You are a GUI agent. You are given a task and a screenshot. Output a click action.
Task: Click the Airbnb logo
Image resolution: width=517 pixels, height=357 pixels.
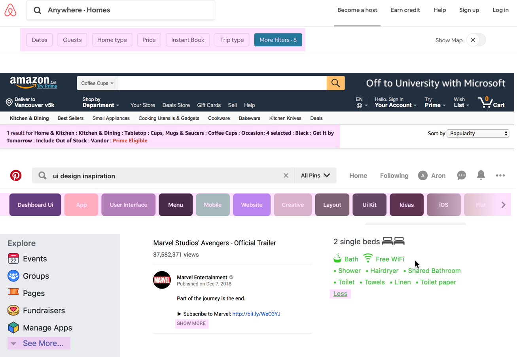[x=10, y=10]
